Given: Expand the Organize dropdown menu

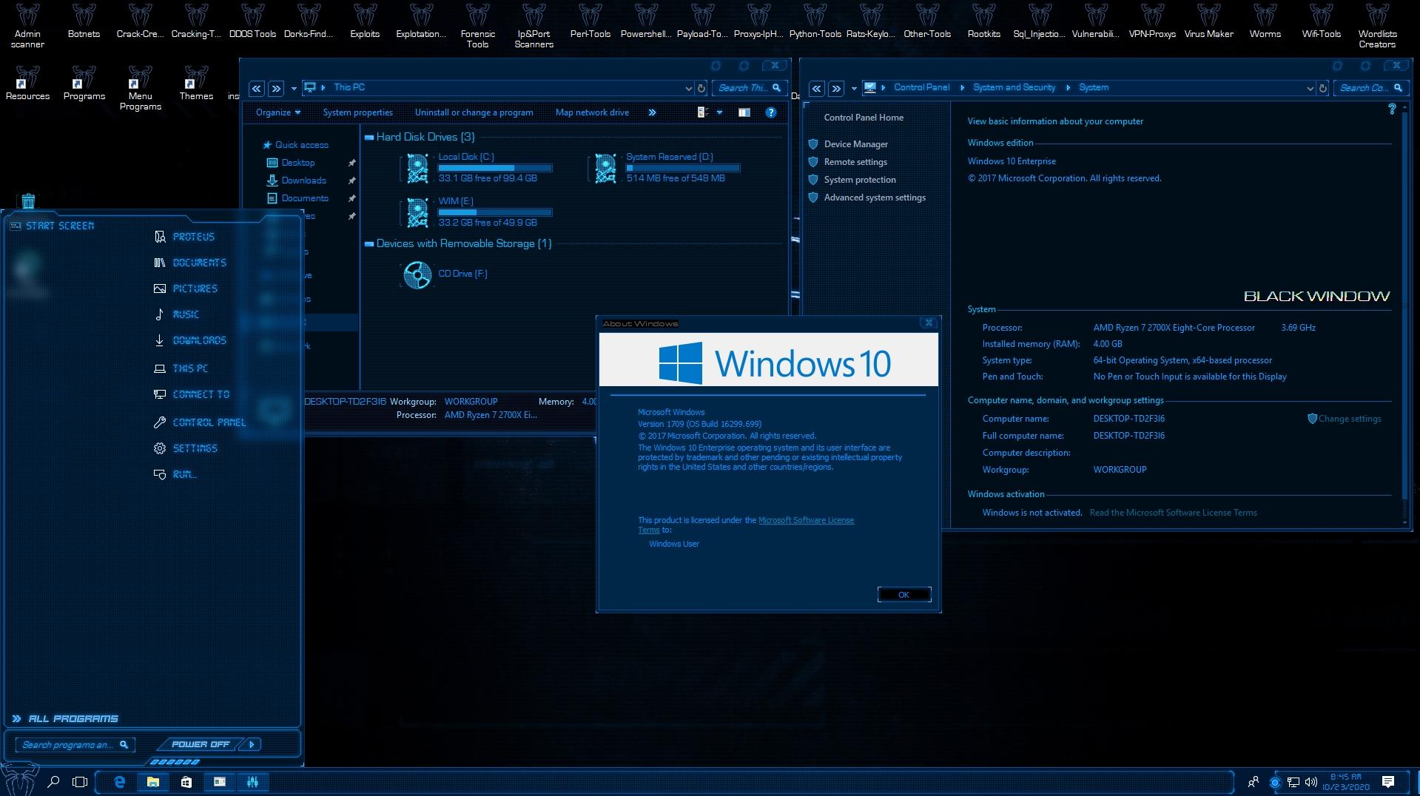Looking at the screenshot, I should click(x=278, y=112).
